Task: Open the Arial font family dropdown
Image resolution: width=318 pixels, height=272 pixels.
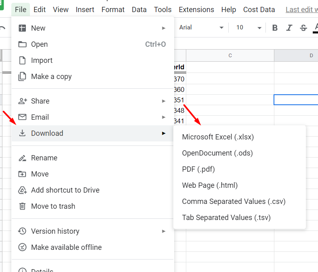Action: (x=201, y=27)
